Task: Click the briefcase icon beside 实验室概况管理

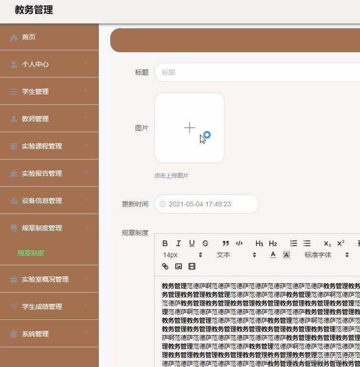Action: (x=14, y=279)
